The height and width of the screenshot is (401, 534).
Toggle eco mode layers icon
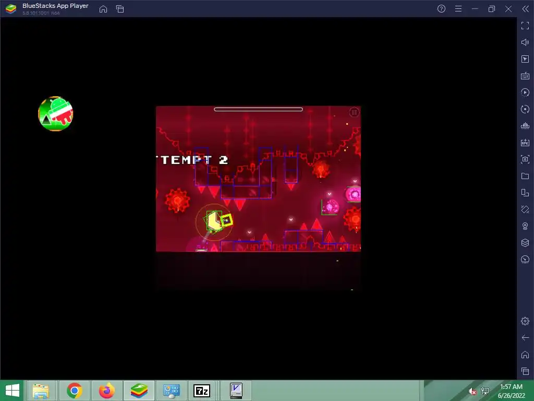click(525, 243)
